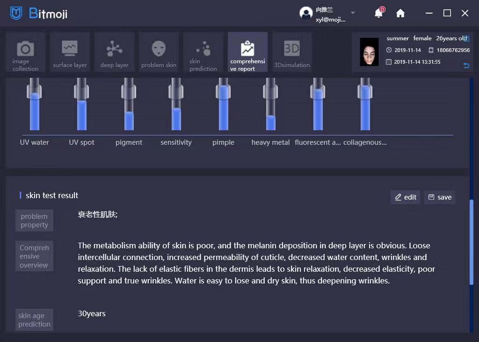479x342 pixels.
Task: Click the phone number 18066762956
Action: (453, 50)
